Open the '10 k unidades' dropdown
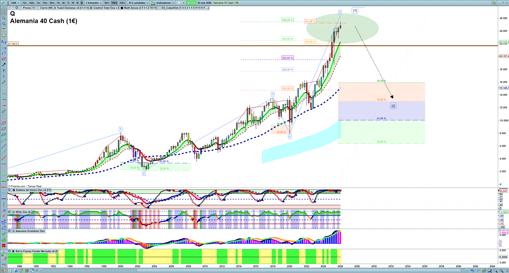 138,3
